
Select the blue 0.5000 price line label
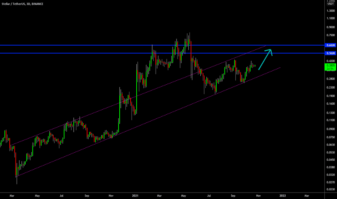[x=330, y=53]
